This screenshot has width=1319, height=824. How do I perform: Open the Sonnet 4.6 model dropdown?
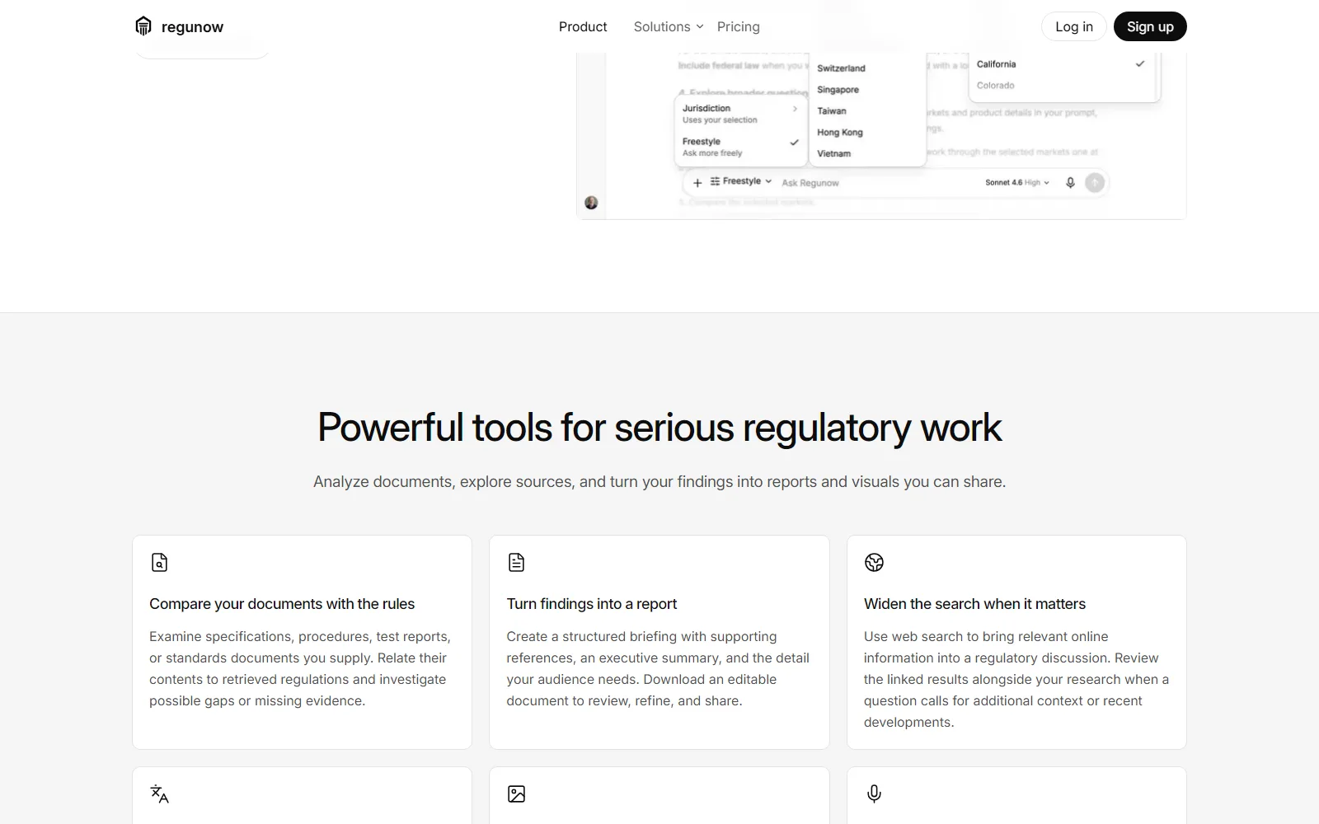pyautogui.click(x=1017, y=183)
